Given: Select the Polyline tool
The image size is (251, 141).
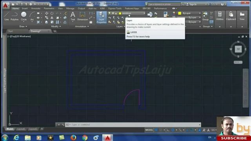Looking at the screenshot, I should pyautogui.click(x=15, y=16).
